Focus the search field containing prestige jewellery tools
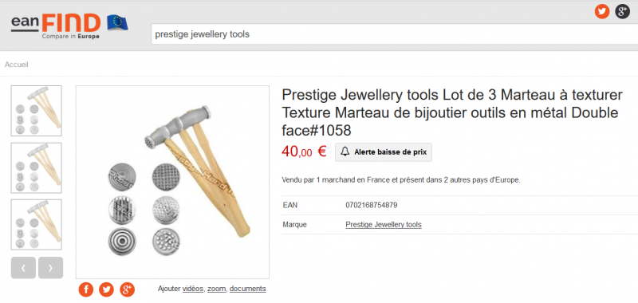Screen dimensions: 638x303 tap(394, 34)
